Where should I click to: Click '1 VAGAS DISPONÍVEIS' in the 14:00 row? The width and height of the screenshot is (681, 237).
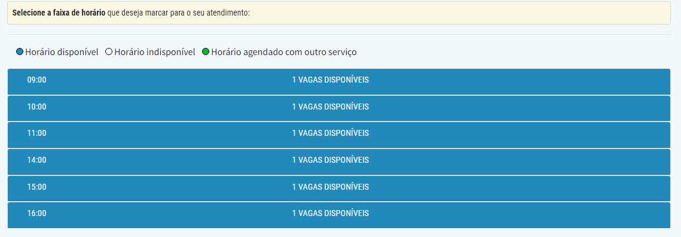pyautogui.click(x=331, y=160)
